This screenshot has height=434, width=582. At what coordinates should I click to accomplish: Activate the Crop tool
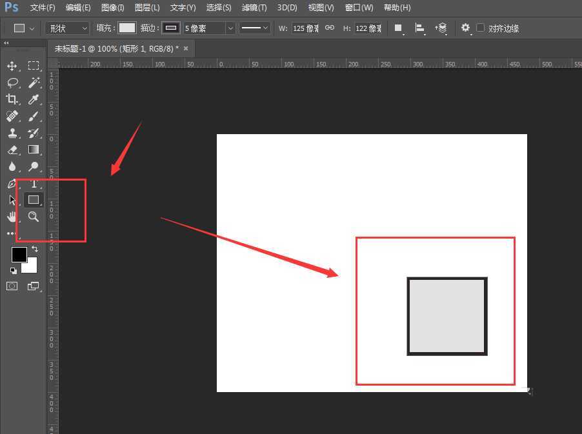(12, 99)
